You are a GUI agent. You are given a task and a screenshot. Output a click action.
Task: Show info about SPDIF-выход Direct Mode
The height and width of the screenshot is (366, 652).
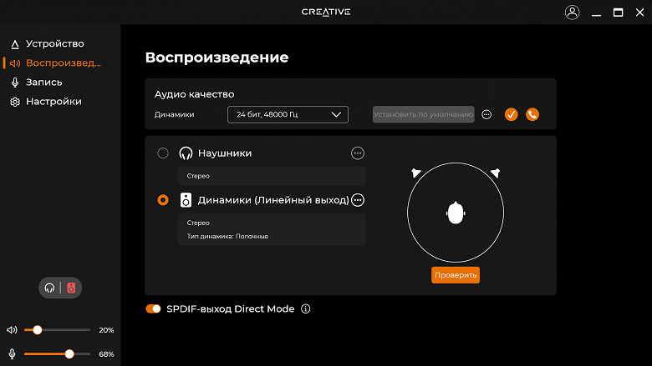306,309
